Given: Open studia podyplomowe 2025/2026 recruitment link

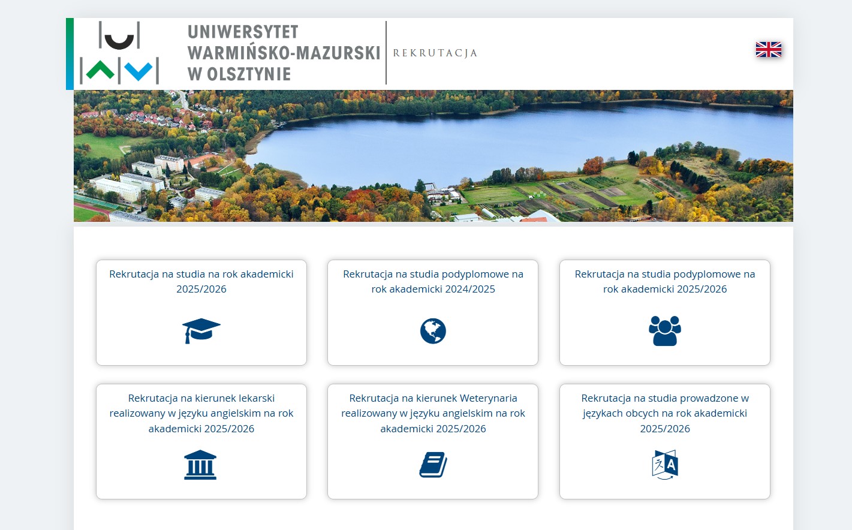Looking at the screenshot, I should [665, 281].
